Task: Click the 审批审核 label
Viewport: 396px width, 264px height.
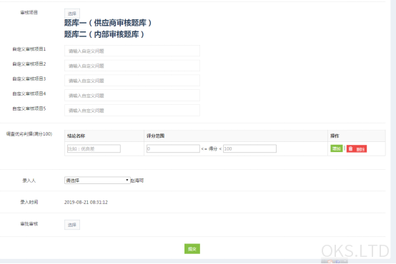Action: (29, 224)
